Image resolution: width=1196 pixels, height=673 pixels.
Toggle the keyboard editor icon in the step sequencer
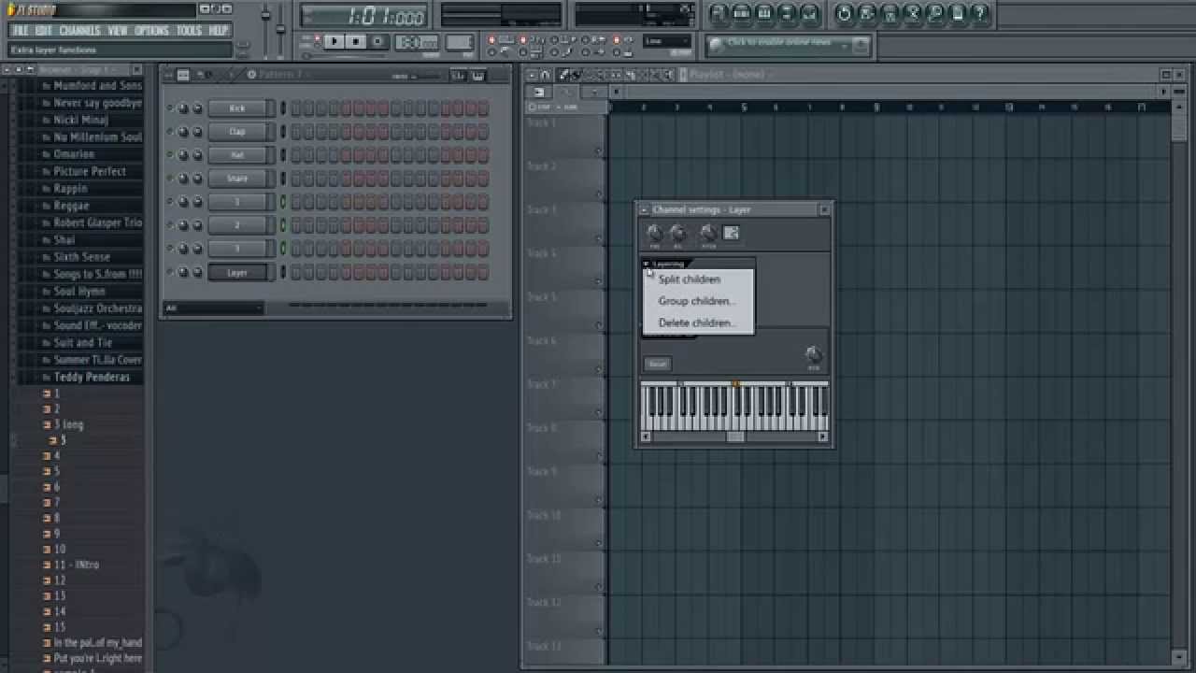click(477, 76)
